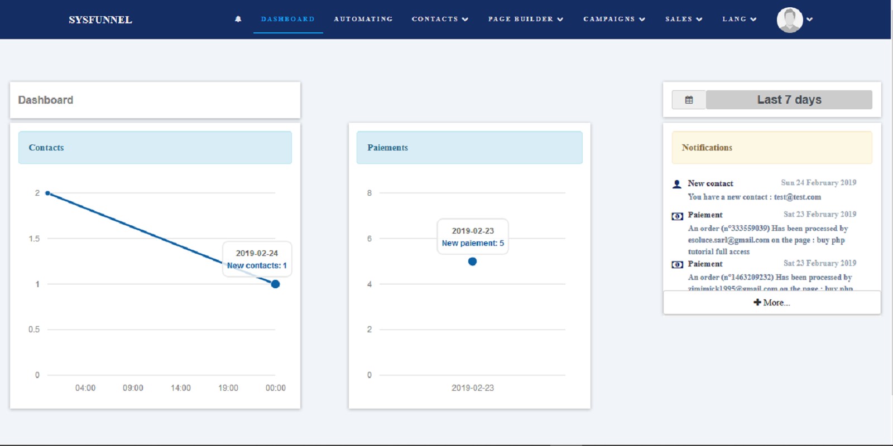Expand the Contacts dropdown menu

pos(440,19)
